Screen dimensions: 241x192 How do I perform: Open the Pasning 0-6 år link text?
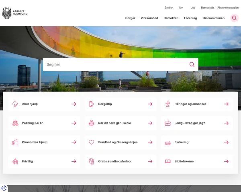pyautogui.click(x=32, y=123)
